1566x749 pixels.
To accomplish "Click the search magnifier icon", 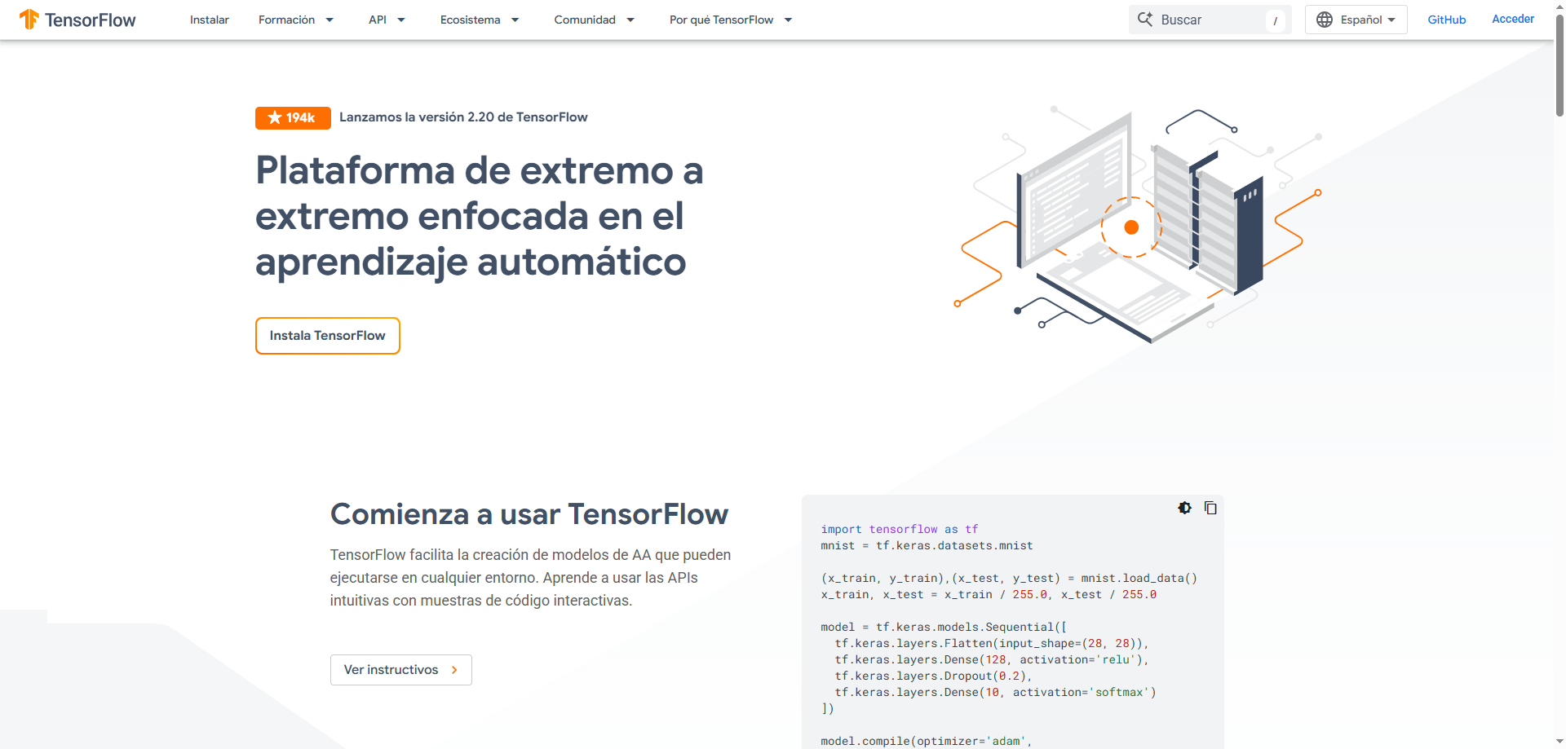I will click(x=1146, y=19).
